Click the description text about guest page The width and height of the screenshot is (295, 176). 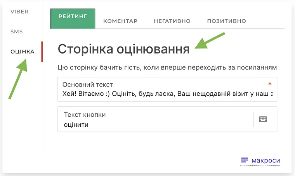coord(167,68)
